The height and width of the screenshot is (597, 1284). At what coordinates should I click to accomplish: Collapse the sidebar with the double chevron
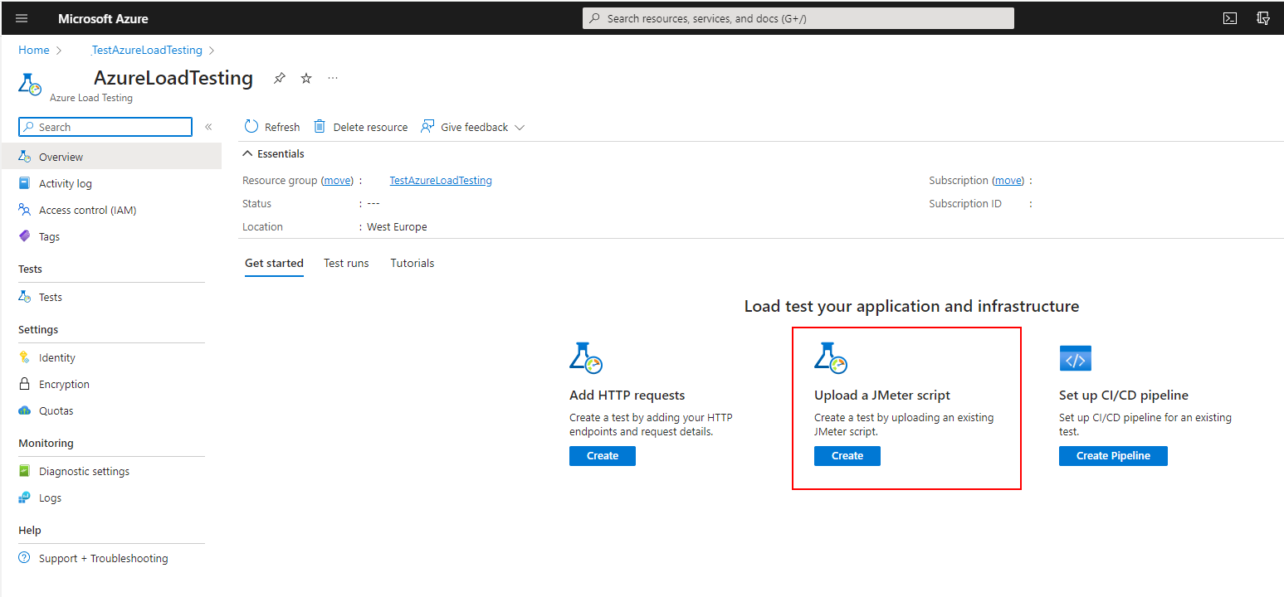click(208, 127)
